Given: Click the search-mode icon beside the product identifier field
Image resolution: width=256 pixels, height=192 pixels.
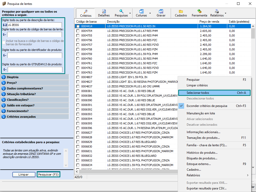Looking at the screenshot, I should (5, 56).
